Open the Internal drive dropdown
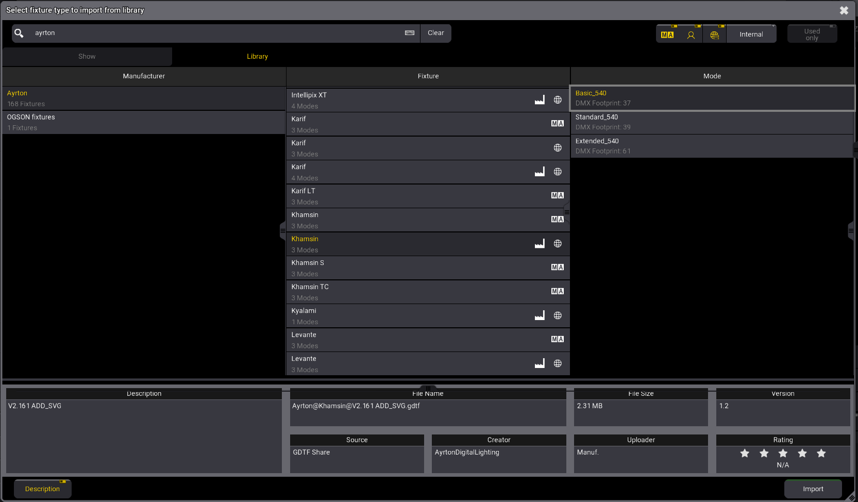The width and height of the screenshot is (858, 502). pos(751,35)
